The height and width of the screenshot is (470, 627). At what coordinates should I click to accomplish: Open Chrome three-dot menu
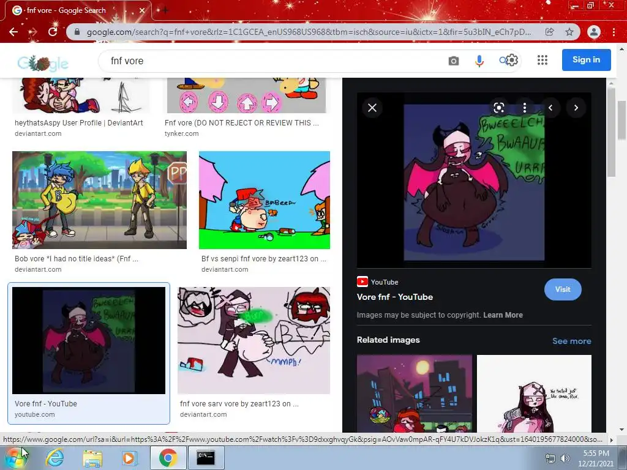pyautogui.click(x=614, y=32)
